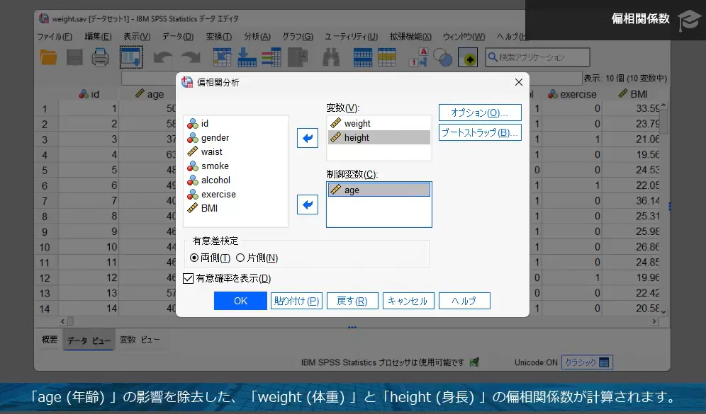This screenshot has width=706, height=414.
Task: Undo the last action
Action: (162, 58)
